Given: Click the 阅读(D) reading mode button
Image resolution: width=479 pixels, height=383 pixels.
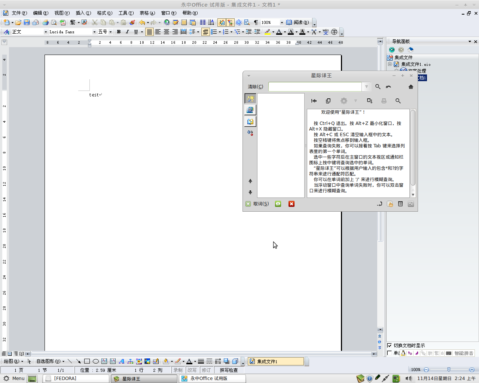Looking at the screenshot, I should [x=298, y=22].
